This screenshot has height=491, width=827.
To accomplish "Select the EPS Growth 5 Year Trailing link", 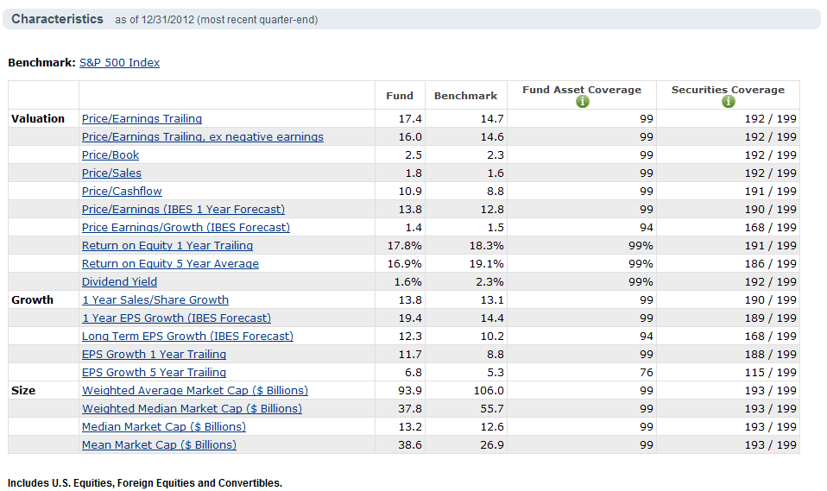I will coord(154,373).
